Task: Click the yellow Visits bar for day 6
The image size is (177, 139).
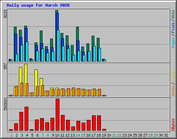Action: 36,77
